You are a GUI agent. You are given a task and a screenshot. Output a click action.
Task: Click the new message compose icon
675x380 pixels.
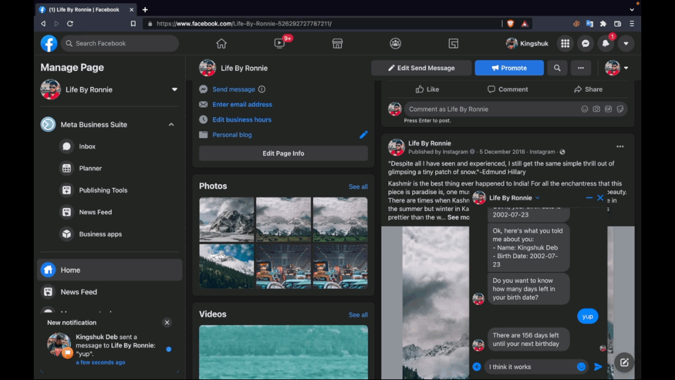(x=624, y=362)
